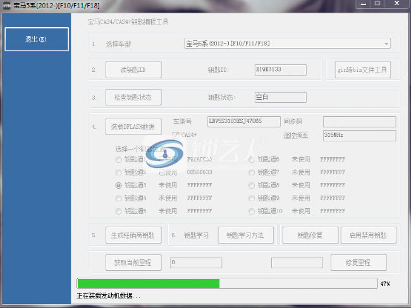Screen dimensions: 411x308
Task: Click the empty field left of 修复里程
Action: pyautogui.click(x=297, y=263)
